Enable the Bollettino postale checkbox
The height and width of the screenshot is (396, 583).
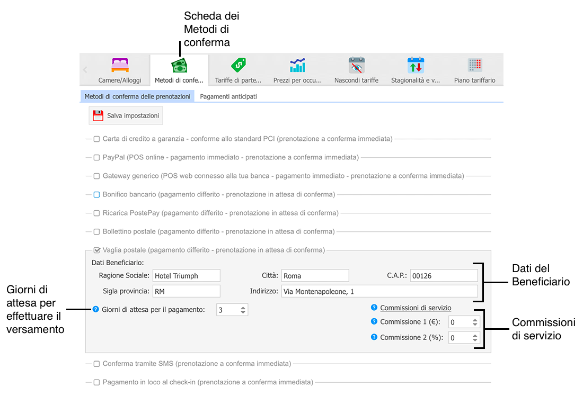click(x=96, y=232)
